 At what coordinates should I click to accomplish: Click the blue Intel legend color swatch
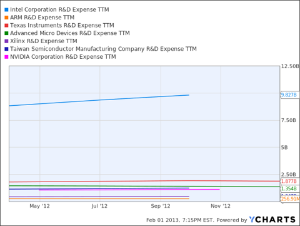click(6, 9)
